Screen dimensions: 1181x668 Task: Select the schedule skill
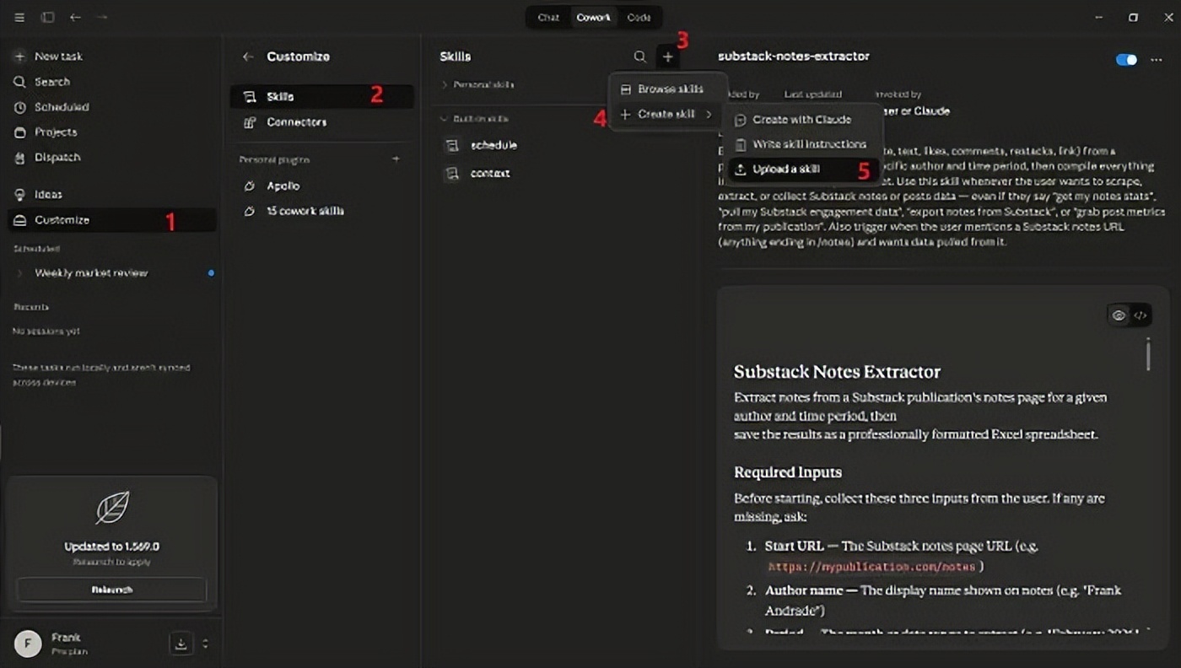click(493, 145)
